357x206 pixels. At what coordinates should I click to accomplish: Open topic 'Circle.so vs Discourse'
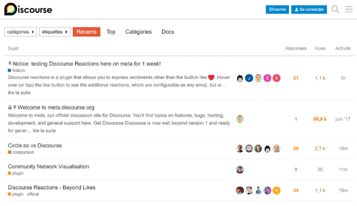click(35, 145)
